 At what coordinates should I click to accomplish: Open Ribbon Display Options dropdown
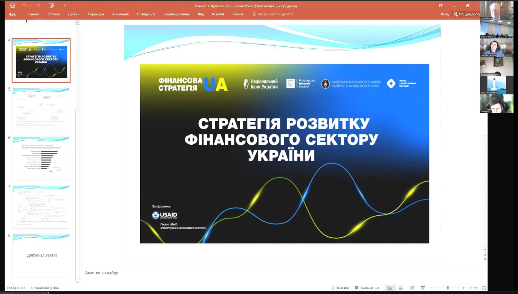coord(441,6)
